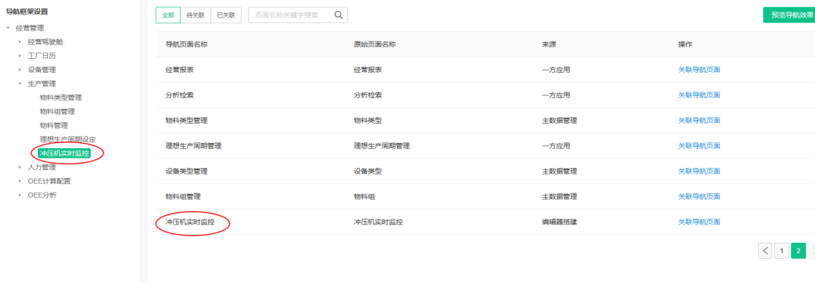Expand the 人力管理 tree node
This screenshot has height=282, width=815.
click(x=20, y=167)
